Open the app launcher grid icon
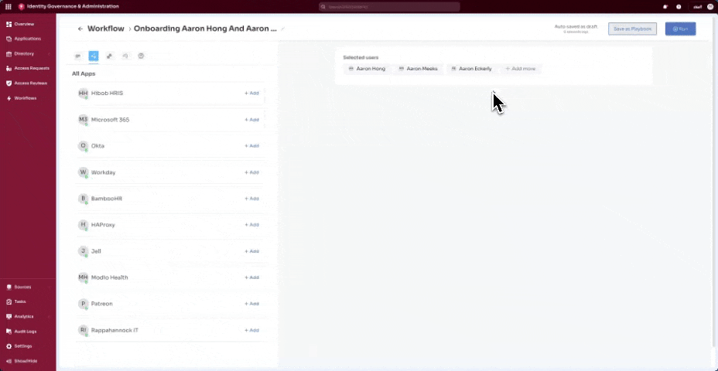 point(9,6)
